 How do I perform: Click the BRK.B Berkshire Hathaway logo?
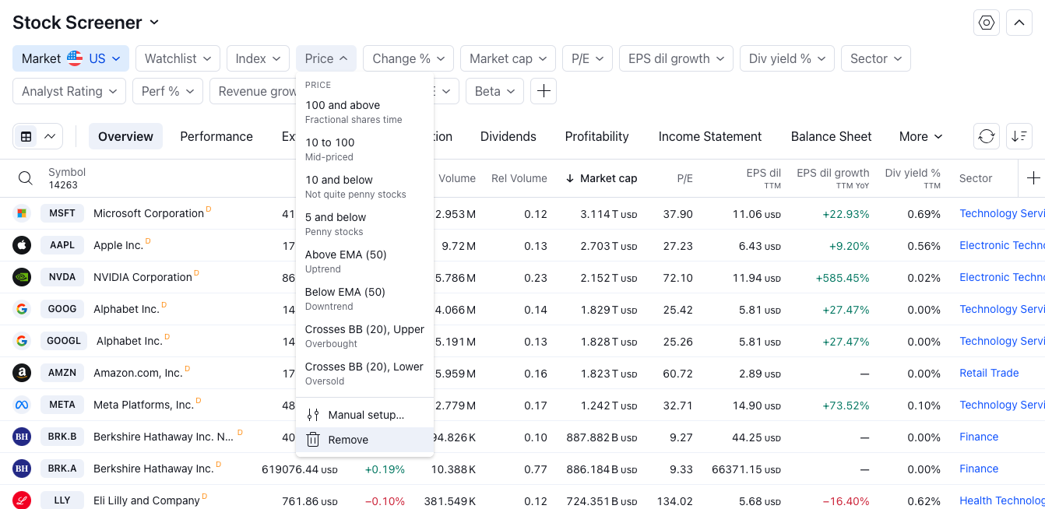pos(22,437)
